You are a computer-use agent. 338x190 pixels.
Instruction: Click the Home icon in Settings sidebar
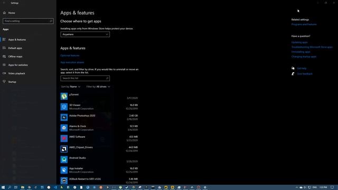(4, 13)
